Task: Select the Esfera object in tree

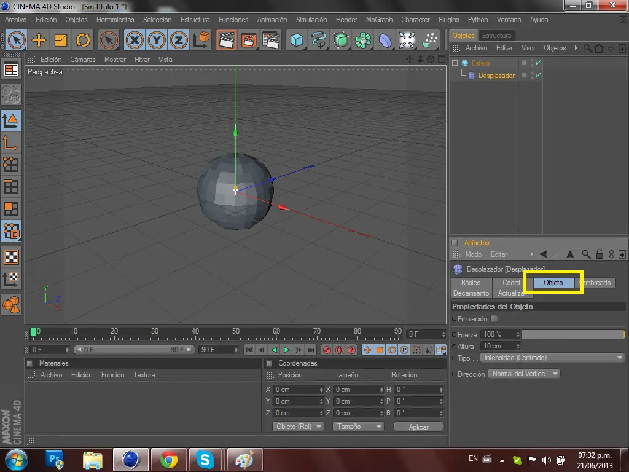Action: 480,63
